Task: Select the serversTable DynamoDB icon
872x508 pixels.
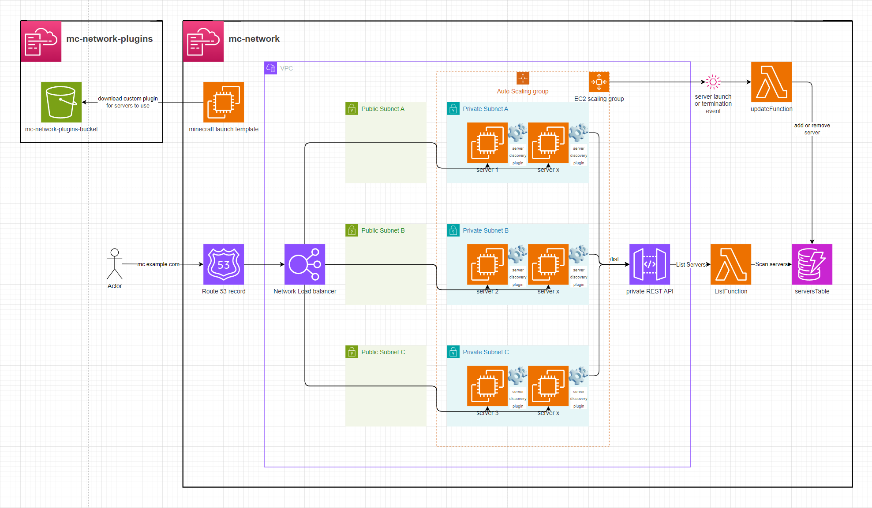Action: 812,264
